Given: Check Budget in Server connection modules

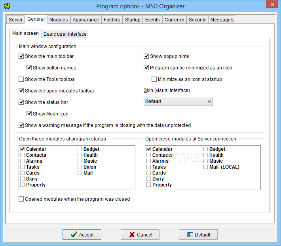Looking at the screenshot, I should (205, 149).
